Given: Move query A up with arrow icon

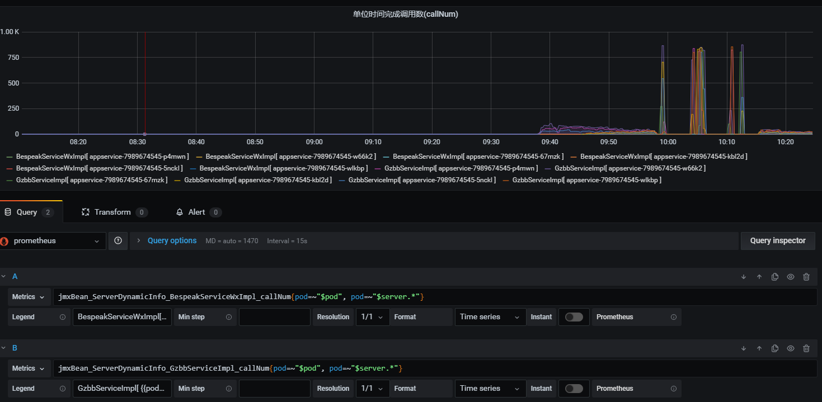Looking at the screenshot, I should pyautogui.click(x=759, y=277).
